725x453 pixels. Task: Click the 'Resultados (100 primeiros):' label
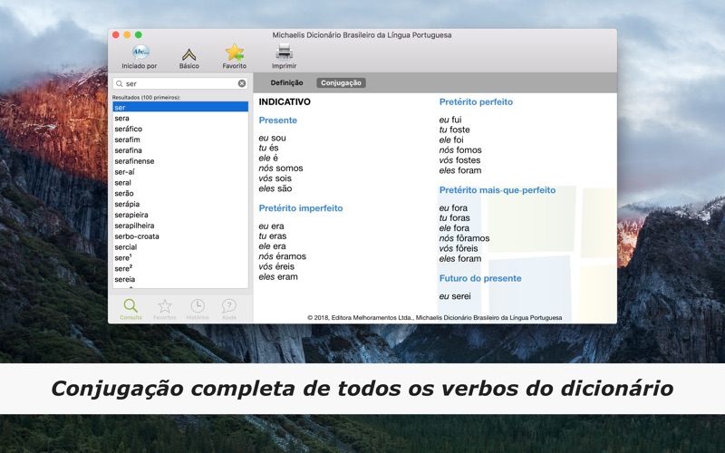click(146, 98)
